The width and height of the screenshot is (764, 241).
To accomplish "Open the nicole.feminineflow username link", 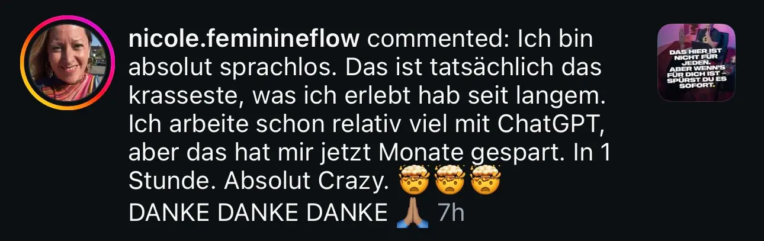I will click(x=244, y=40).
